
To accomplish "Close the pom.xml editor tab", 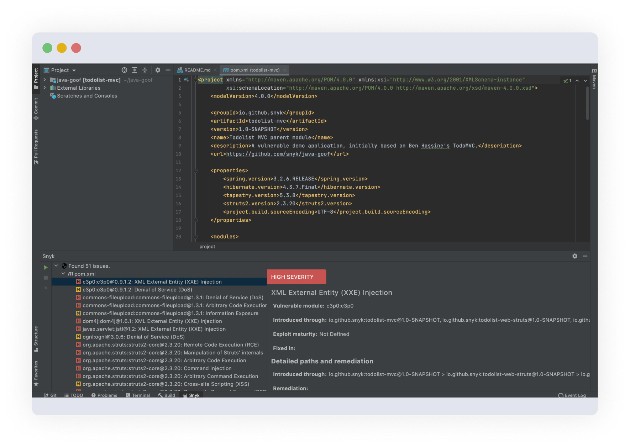I will [284, 70].
